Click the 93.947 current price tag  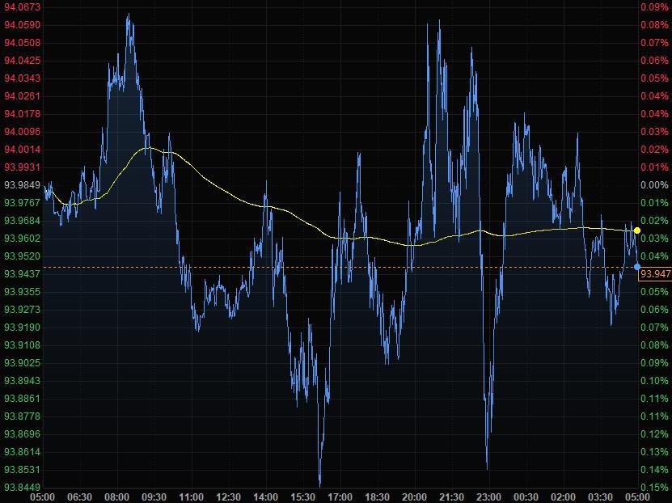654,274
